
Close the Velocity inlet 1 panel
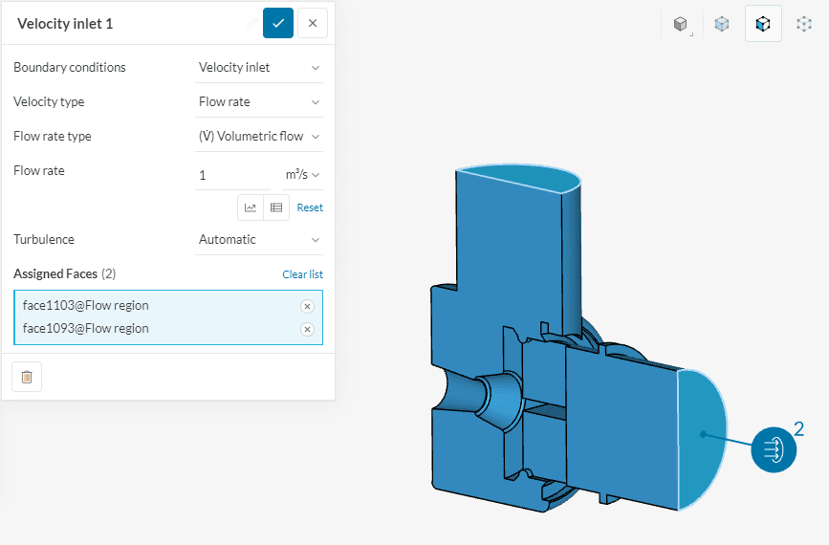click(x=312, y=23)
